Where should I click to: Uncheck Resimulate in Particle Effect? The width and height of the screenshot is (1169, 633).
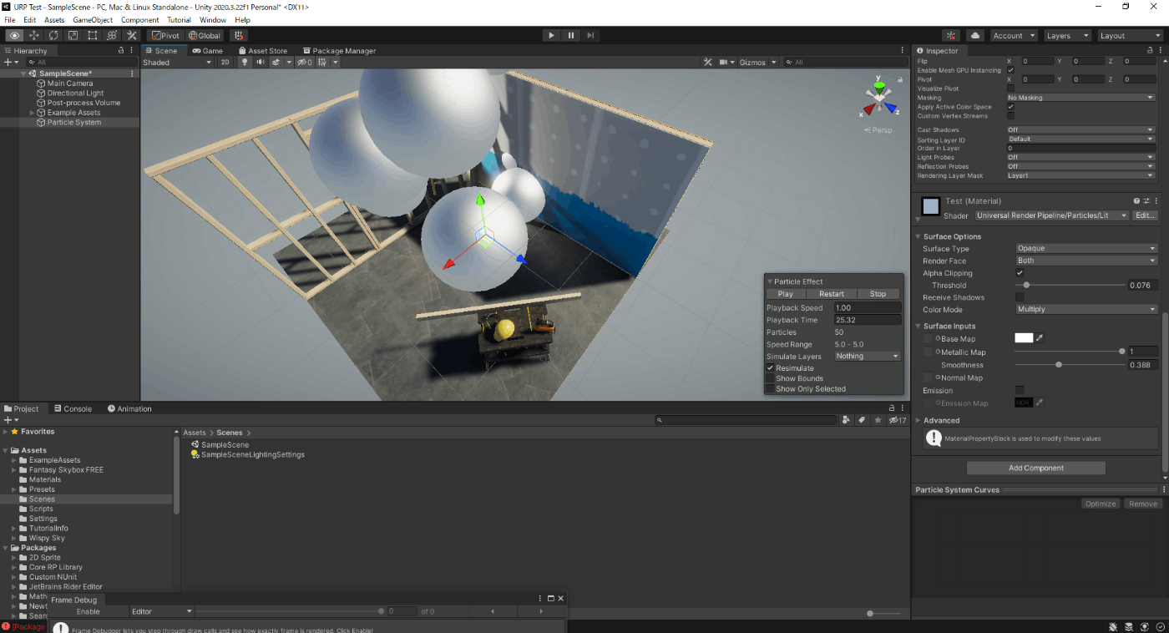click(771, 368)
